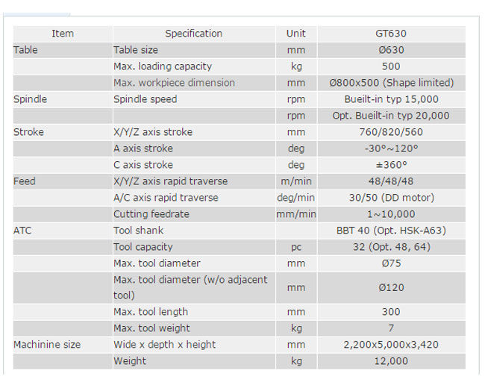Click the Ø800x500 (Shape limited) value
The width and height of the screenshot is (485, 388).
click(x=391, y=83)
